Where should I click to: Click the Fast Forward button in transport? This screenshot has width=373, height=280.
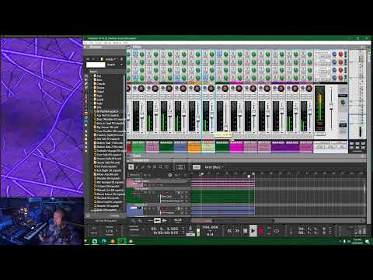pyautogui.click(x=237, y=230)
